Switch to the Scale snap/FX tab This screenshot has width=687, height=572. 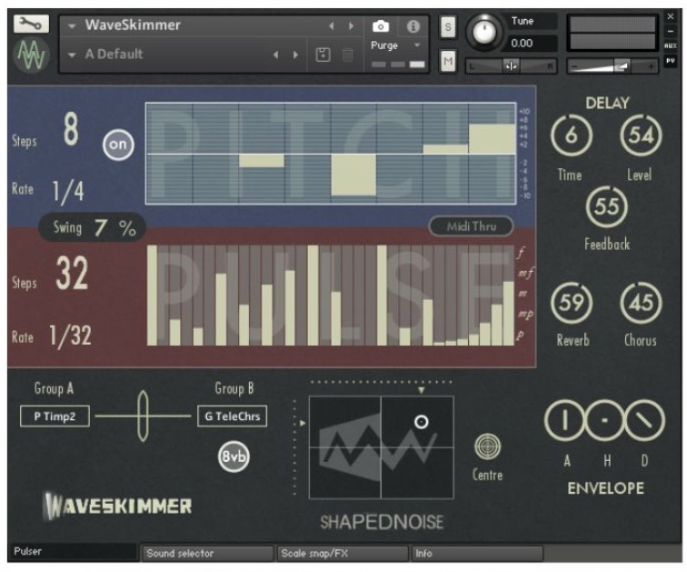343,553
